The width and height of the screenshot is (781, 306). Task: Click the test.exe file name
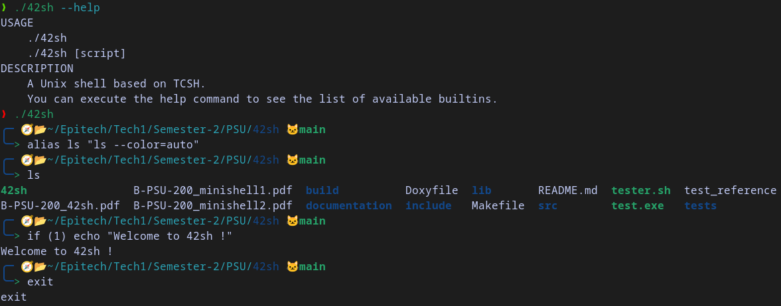[x=638, y=205]
